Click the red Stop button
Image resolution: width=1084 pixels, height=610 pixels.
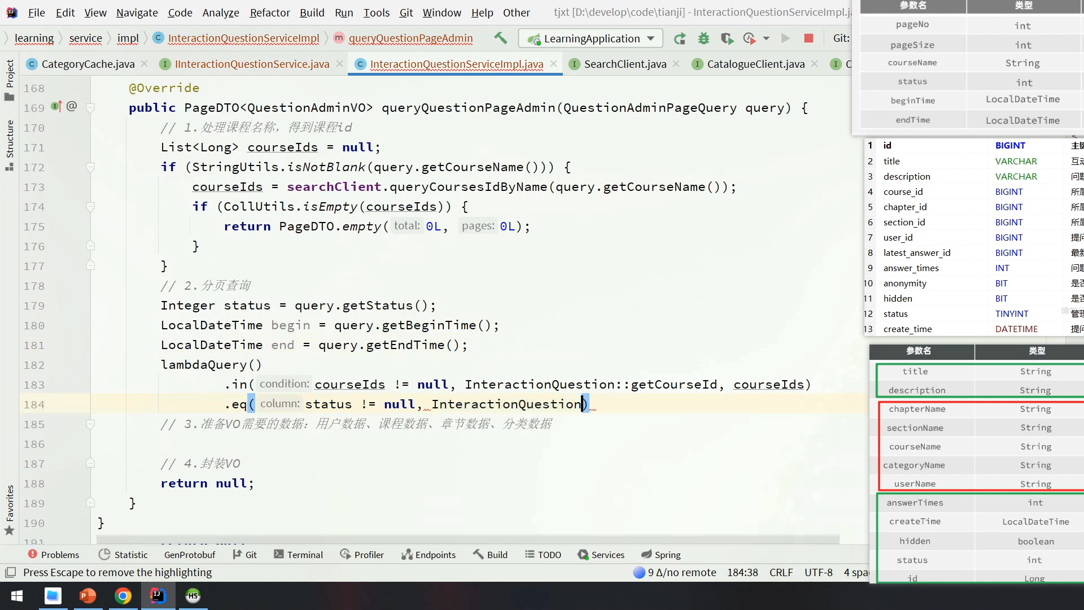click(x=808, y=38)
